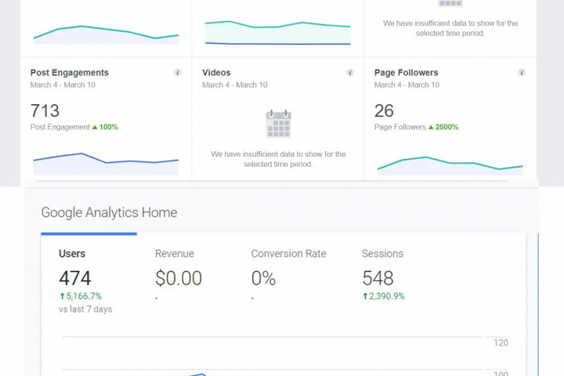The height and width of the screenshot is (376, 564).
Task: Open the Videos card title
Action: (216, 73)
